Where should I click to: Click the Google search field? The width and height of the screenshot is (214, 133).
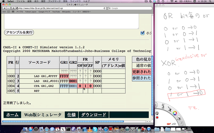pos(130,8)
